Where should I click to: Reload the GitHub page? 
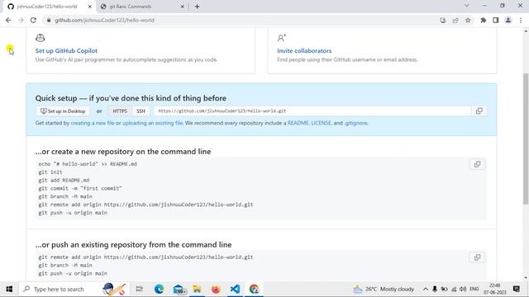pyautogui.click(x=33, y=20)
